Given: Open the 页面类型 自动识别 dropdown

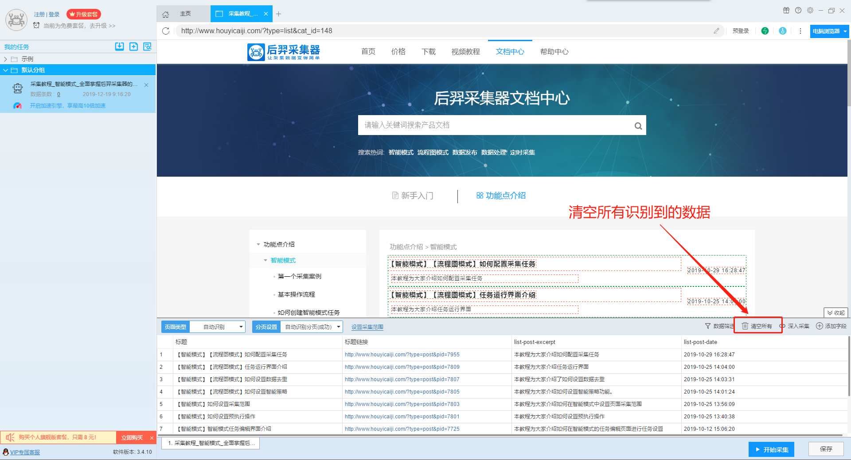Looking at the screenshot, I should point(217,327).
